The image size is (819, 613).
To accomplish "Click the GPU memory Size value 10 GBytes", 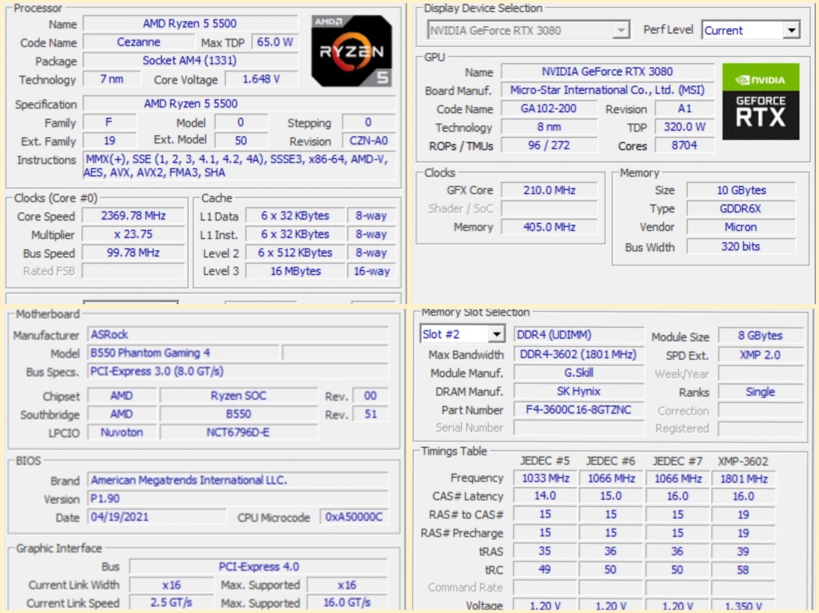I will (x=741, y=190).
